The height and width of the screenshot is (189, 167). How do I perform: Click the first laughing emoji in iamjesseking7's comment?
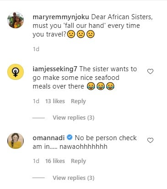(91, 86)
